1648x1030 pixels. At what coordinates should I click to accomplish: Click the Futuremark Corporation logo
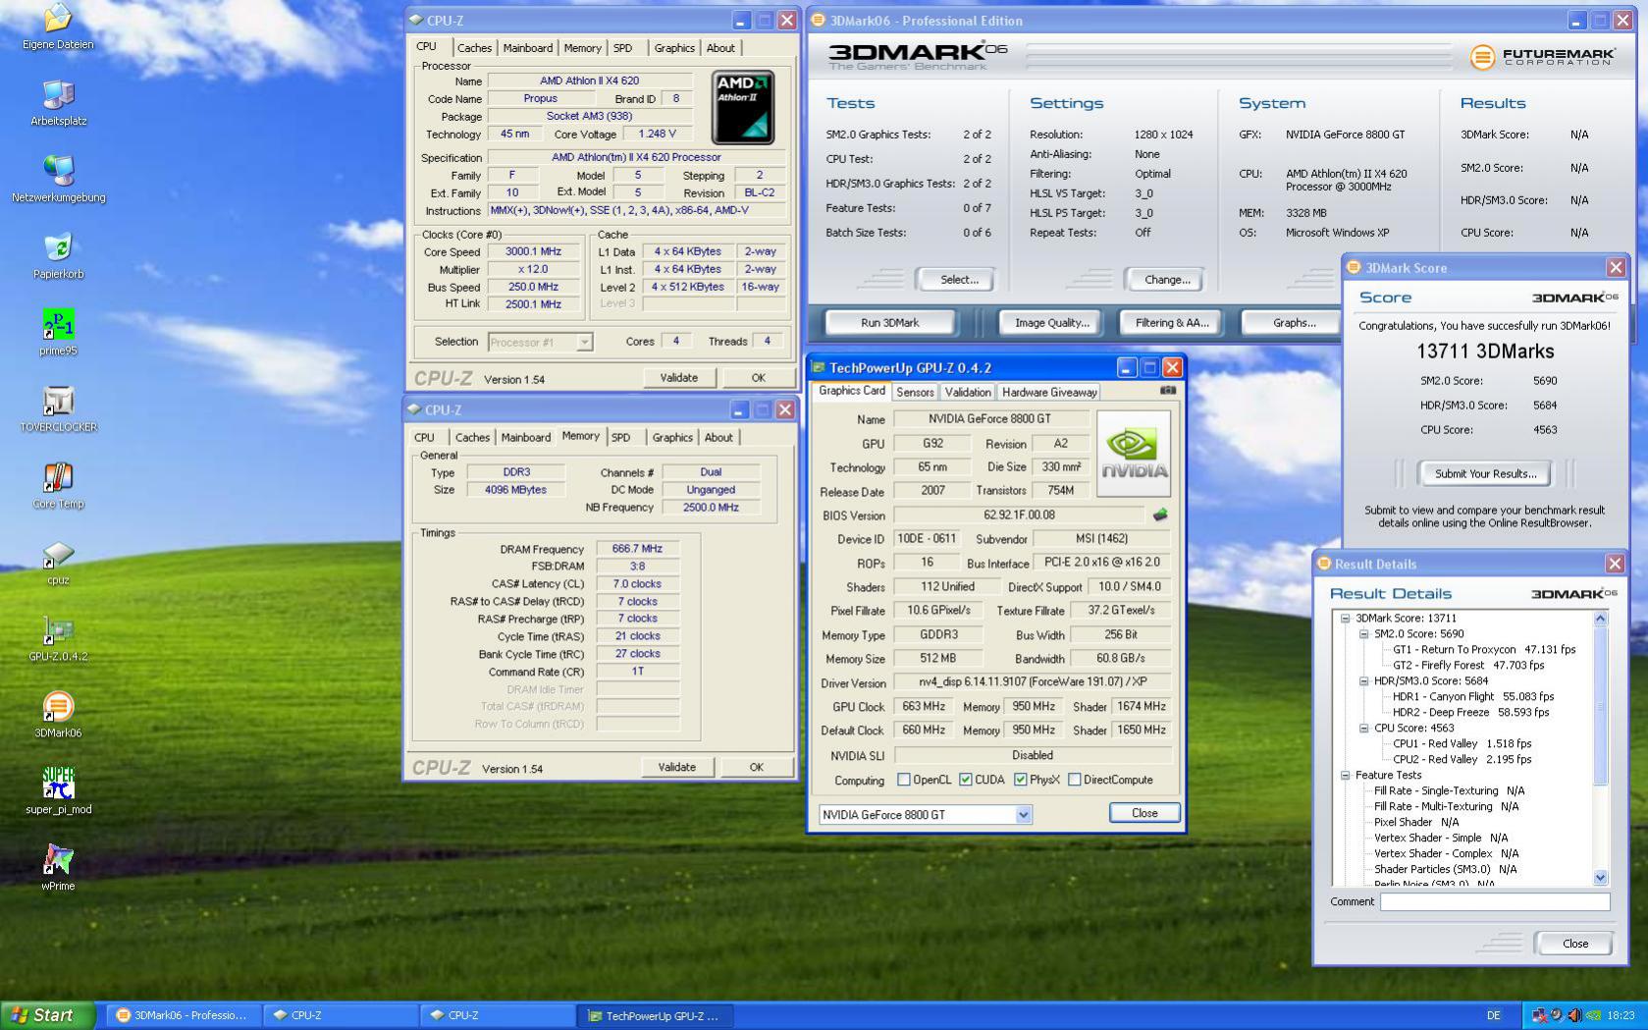click(x=1542, y=57)
